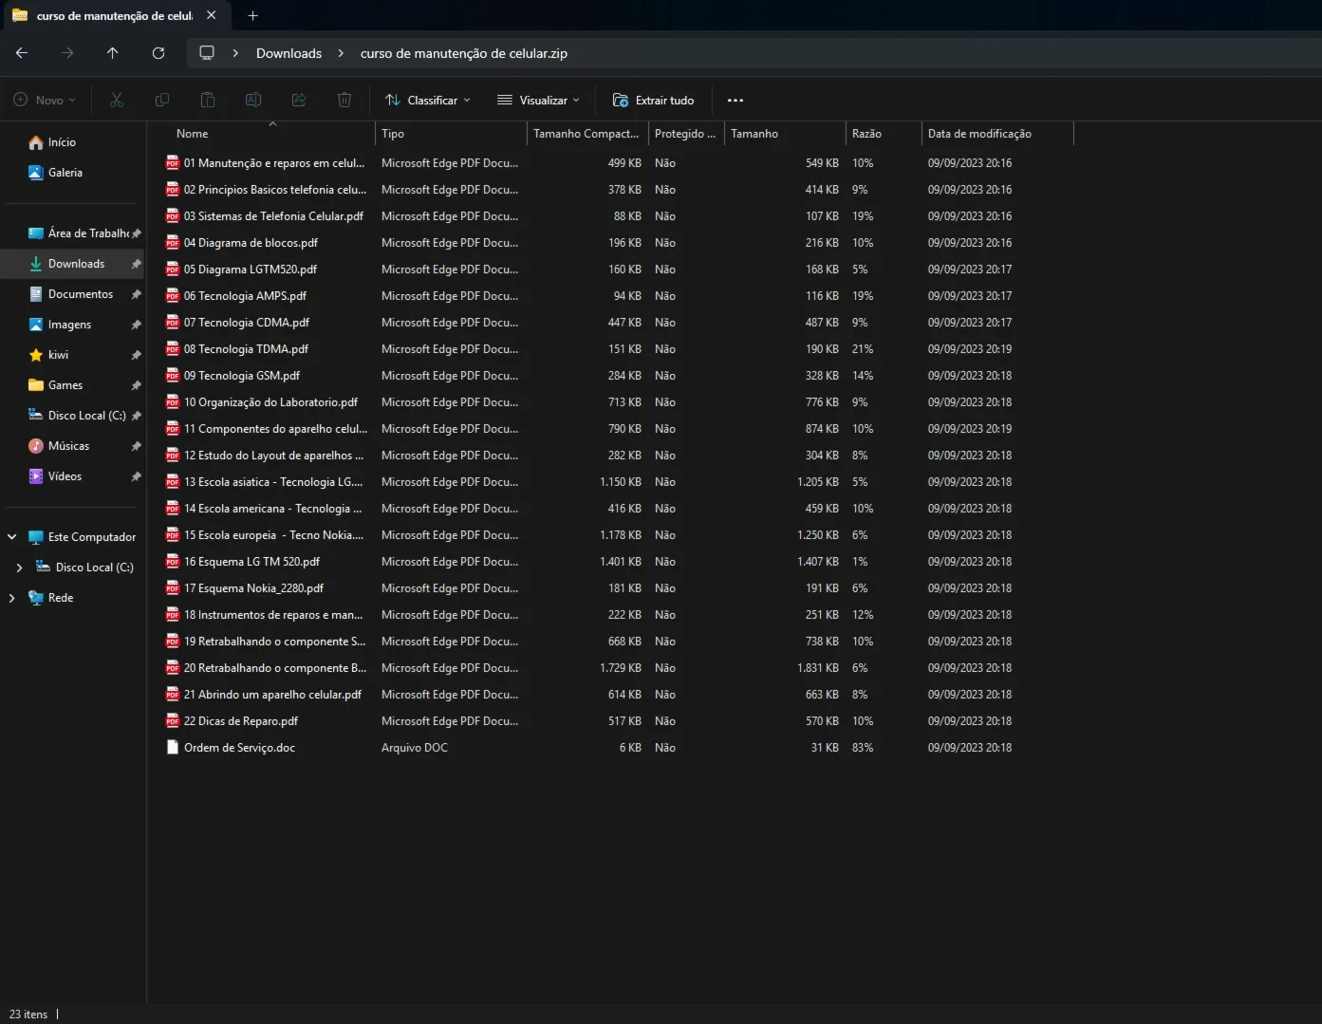
Task: Click the Paste clipboard icon
Action: [x=208, y=100]
